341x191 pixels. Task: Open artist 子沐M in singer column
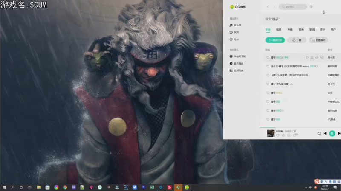pos(331,119)
